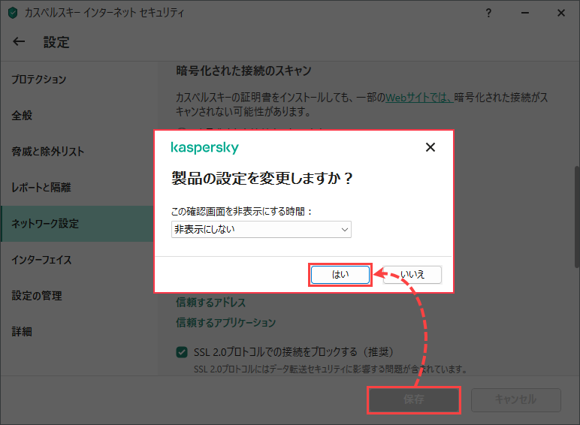Confirm by clicking the はい button
The height and width of the screenshot is (425, 580).
coord(340,275)
